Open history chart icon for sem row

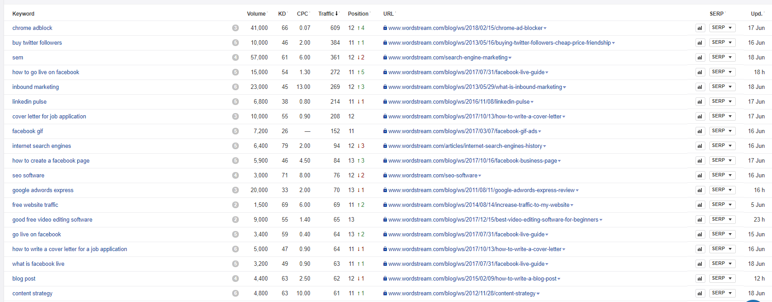click(700, 58)
